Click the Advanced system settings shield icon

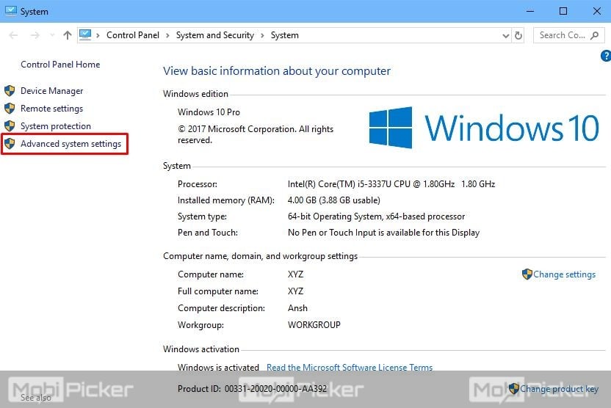click(x=10, y=144)
